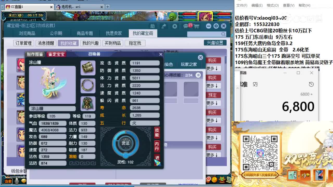Open 买到物品 sub-tab
333x187 pixels.
[x=113, y=43]
